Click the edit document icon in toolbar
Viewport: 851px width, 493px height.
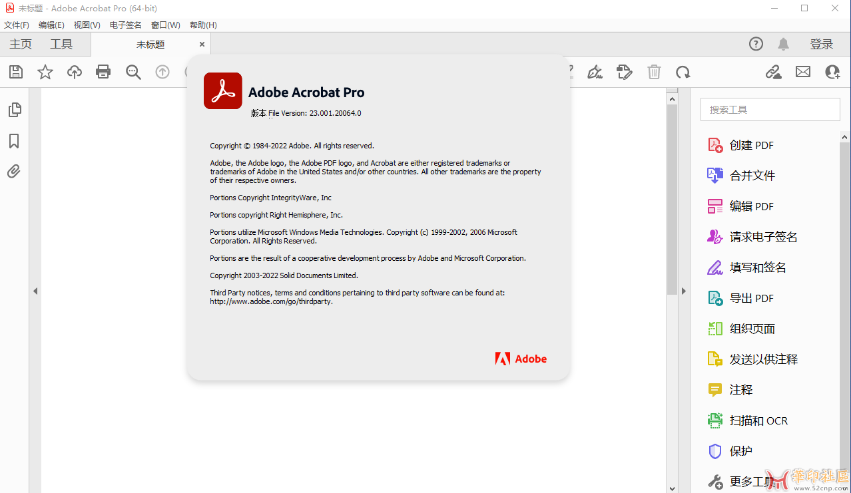coord(625,72)
